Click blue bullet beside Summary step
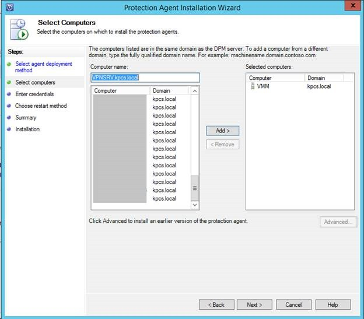 (x=9, y=118)
